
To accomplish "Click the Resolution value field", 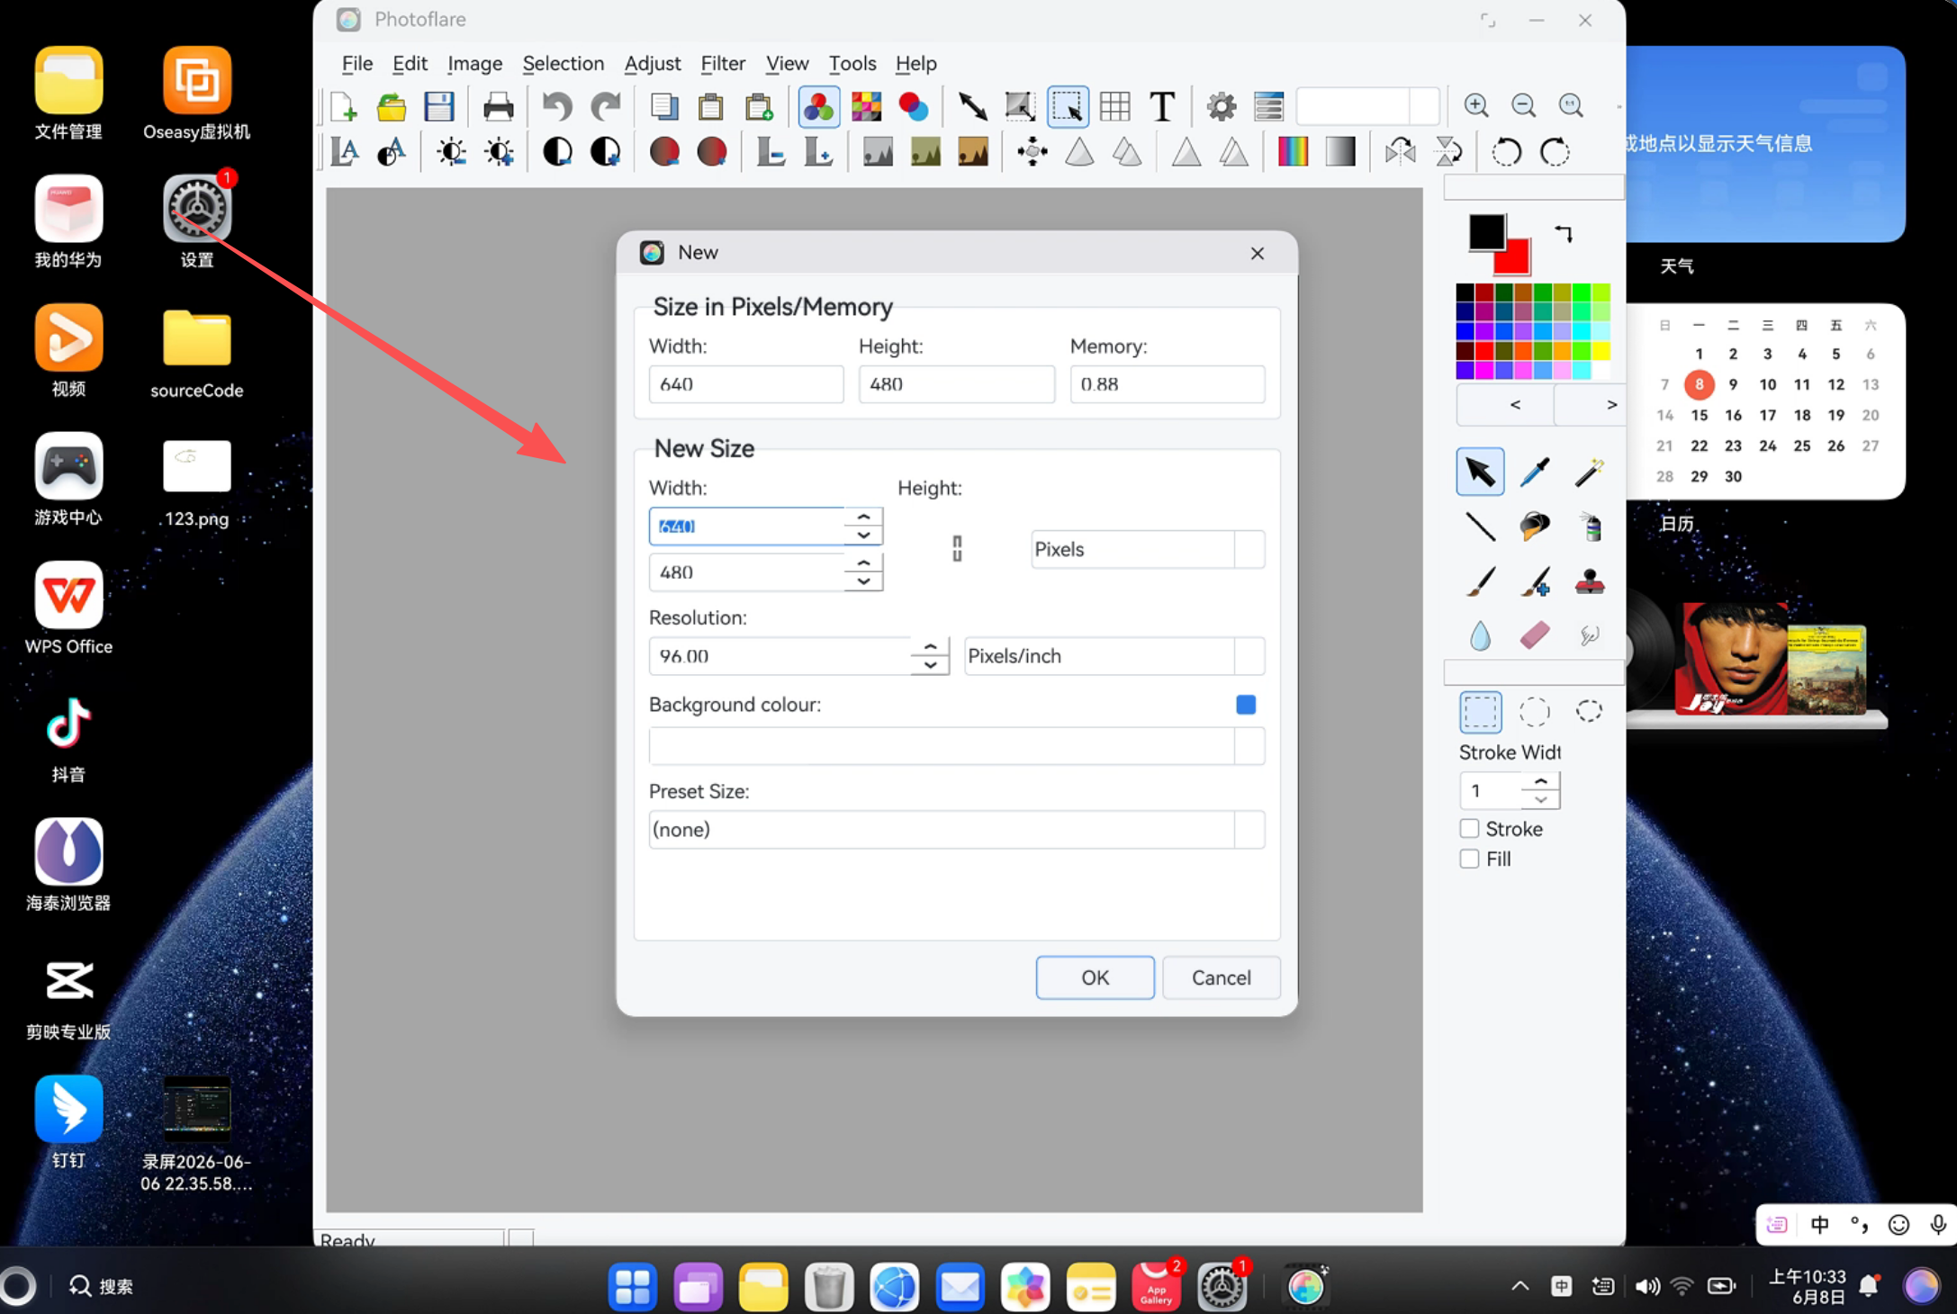I will click(780, 656).
